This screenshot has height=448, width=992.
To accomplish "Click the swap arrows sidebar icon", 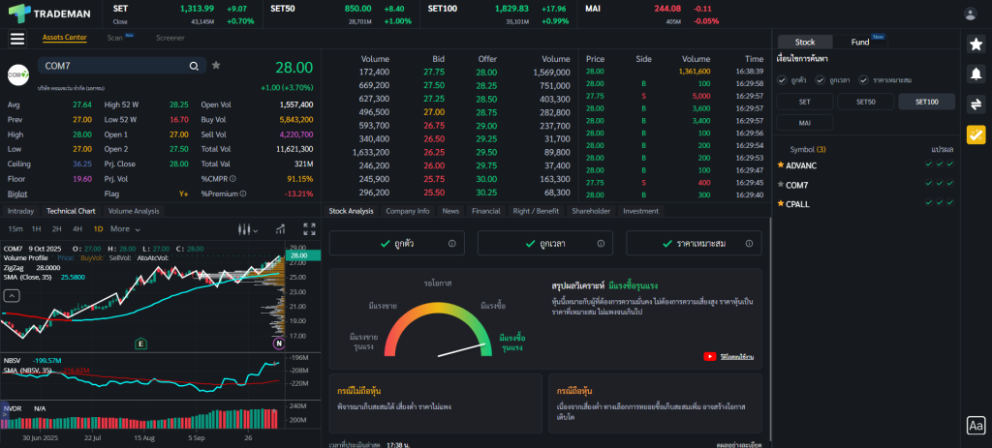I will (x=976, y=105).
